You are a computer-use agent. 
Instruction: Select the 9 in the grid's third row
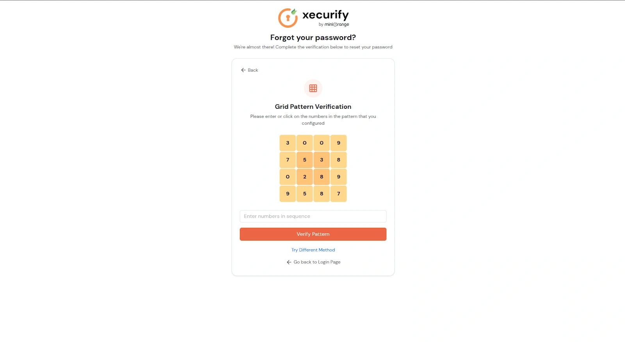[x=339, y=177]
